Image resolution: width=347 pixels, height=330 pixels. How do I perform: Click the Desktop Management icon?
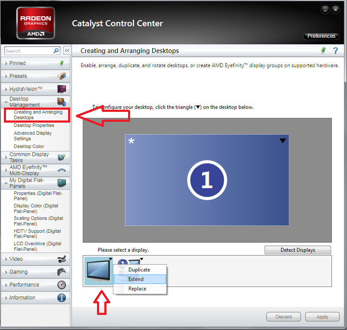pos(62,102)
